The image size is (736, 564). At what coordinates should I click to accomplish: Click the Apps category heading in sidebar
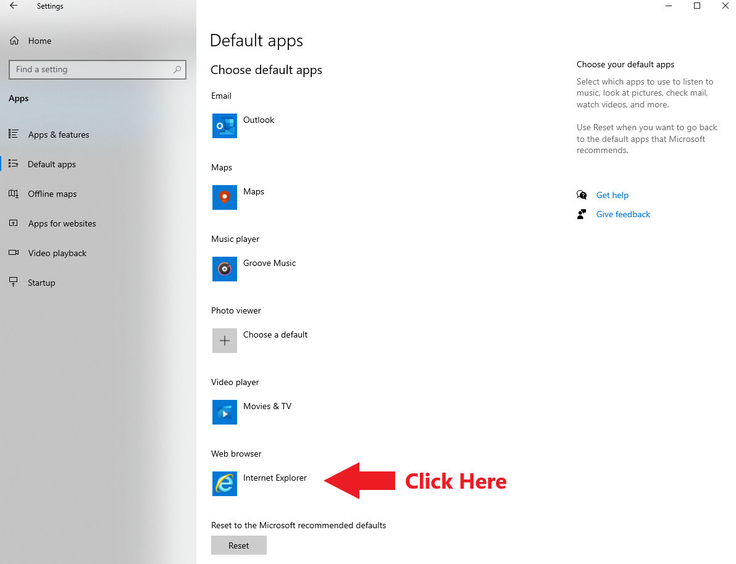click(19, 99)
